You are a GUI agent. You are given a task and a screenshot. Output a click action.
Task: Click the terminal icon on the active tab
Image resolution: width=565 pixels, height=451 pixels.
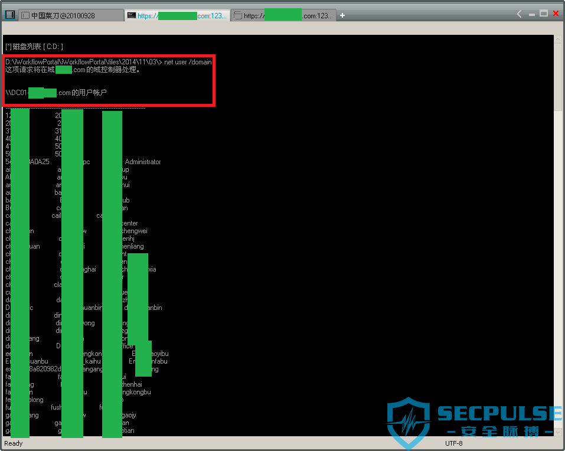(x=132, y=15)
